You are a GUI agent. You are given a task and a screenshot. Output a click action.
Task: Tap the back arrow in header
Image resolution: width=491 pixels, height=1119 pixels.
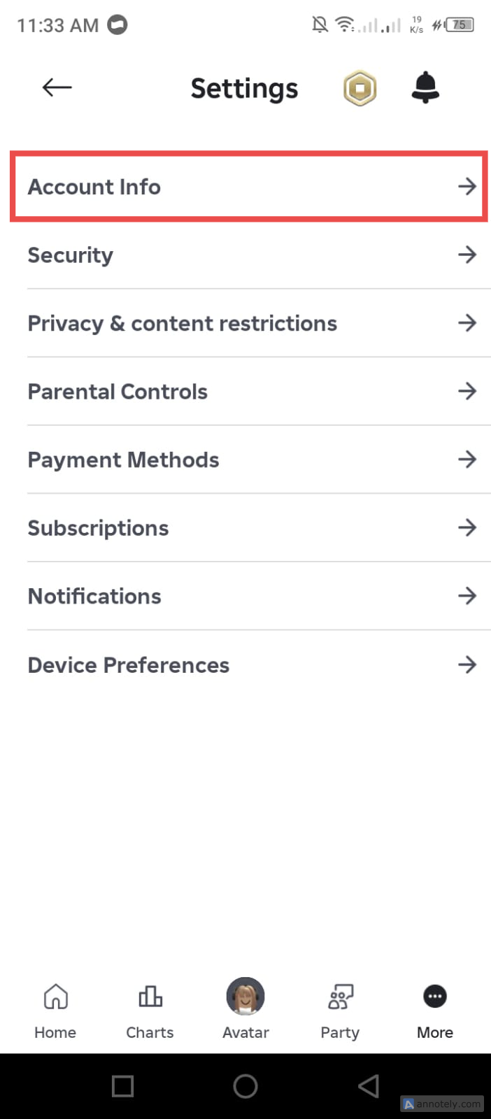pos(57,87)
